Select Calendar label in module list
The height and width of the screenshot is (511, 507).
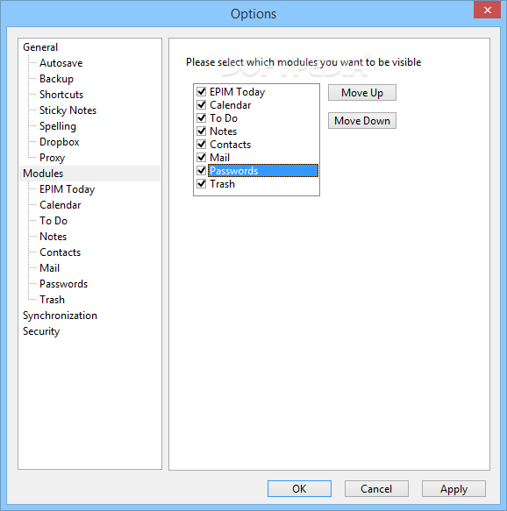tap(230, 105)
